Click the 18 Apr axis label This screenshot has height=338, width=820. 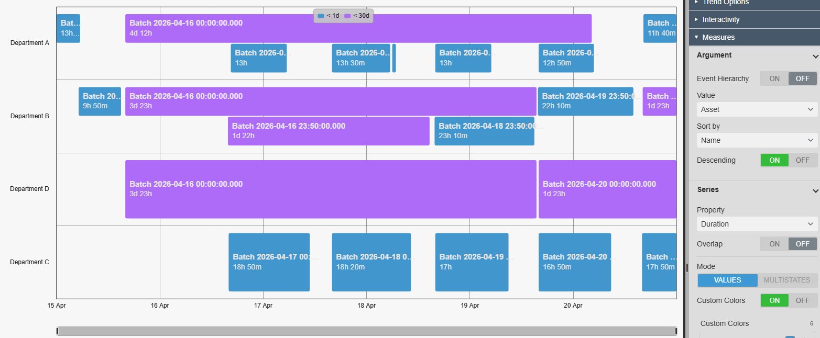click(366, 306)
